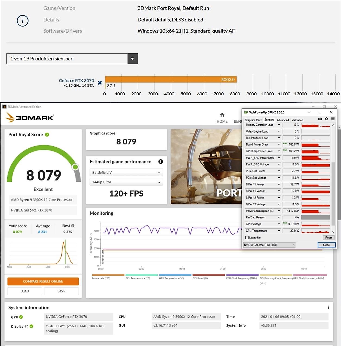Viewport: 341px width, 346px height.
Task: Open the Graphics Card tab in GPU-Z
Action: pyautogui.click(x=253, y=120)
